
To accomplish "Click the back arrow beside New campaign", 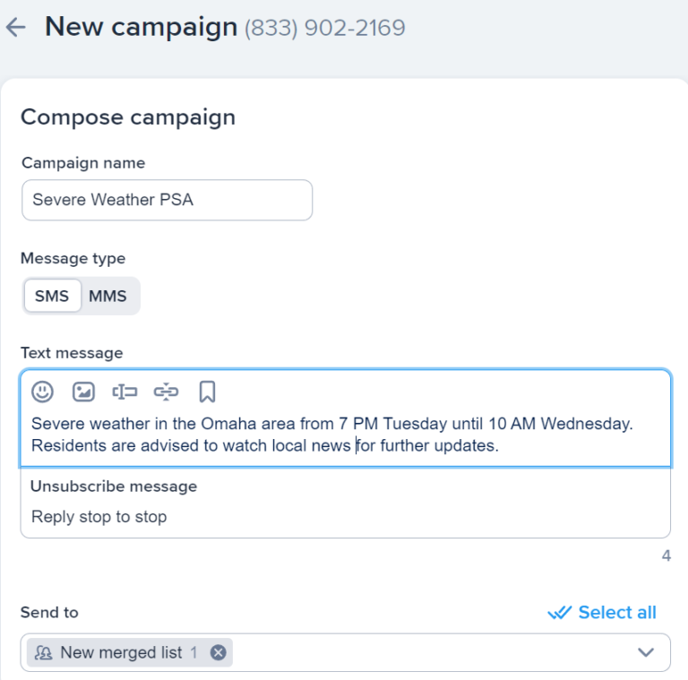I will click(15, 28).
